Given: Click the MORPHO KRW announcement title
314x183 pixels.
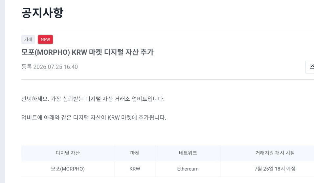Looking at the screenshot, I should pos(87,52).
